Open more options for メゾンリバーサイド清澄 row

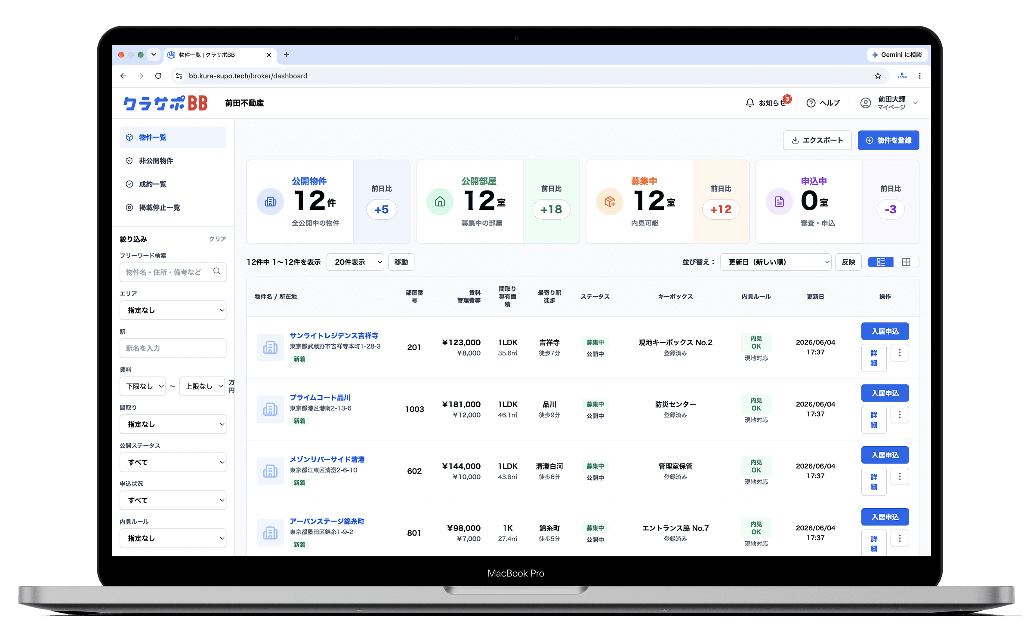[900, 477]
